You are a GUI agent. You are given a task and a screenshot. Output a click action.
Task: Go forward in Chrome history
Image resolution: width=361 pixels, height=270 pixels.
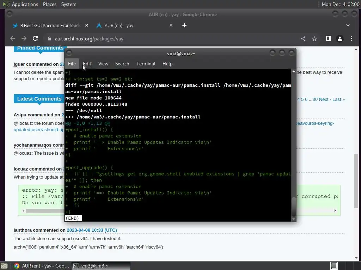(24, 39)
